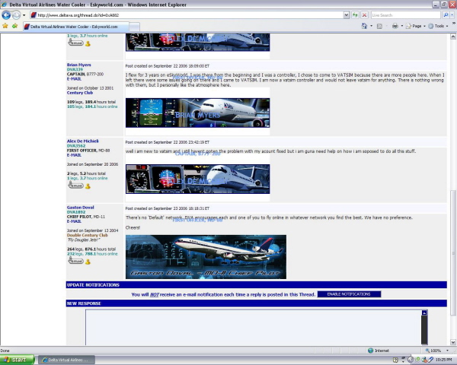Click VATSIM badge under Gaston Doval stats
The width and height of the screenshot is (457, 365).
75,261
